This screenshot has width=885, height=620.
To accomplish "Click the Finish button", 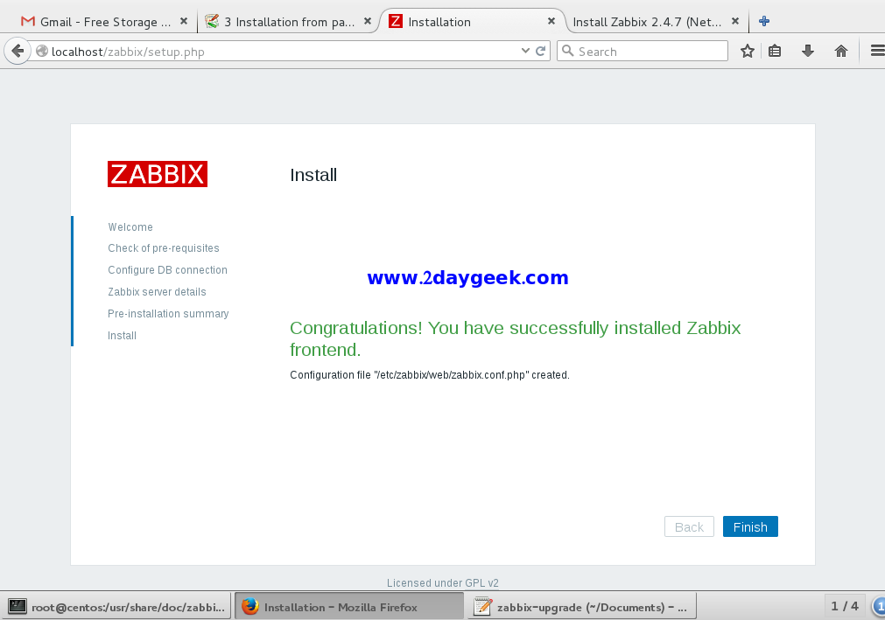I will [750, 526].
